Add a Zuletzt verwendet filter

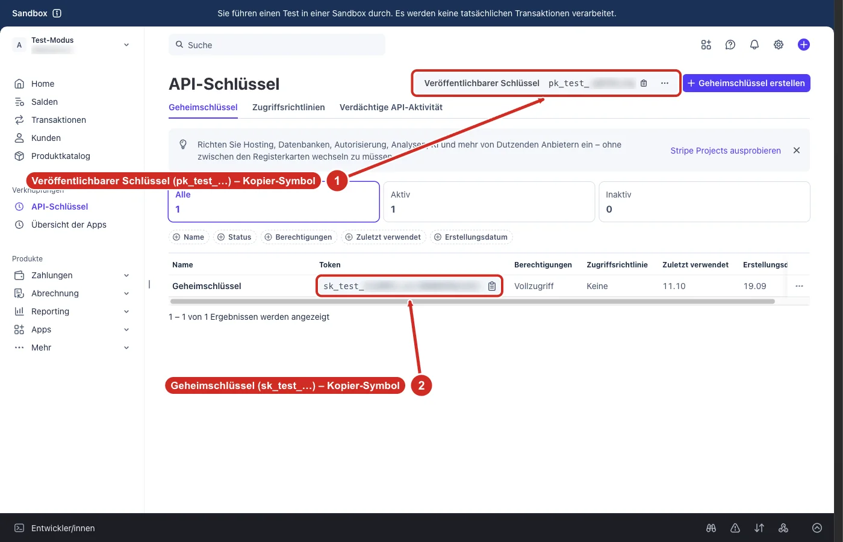point(383,237)
